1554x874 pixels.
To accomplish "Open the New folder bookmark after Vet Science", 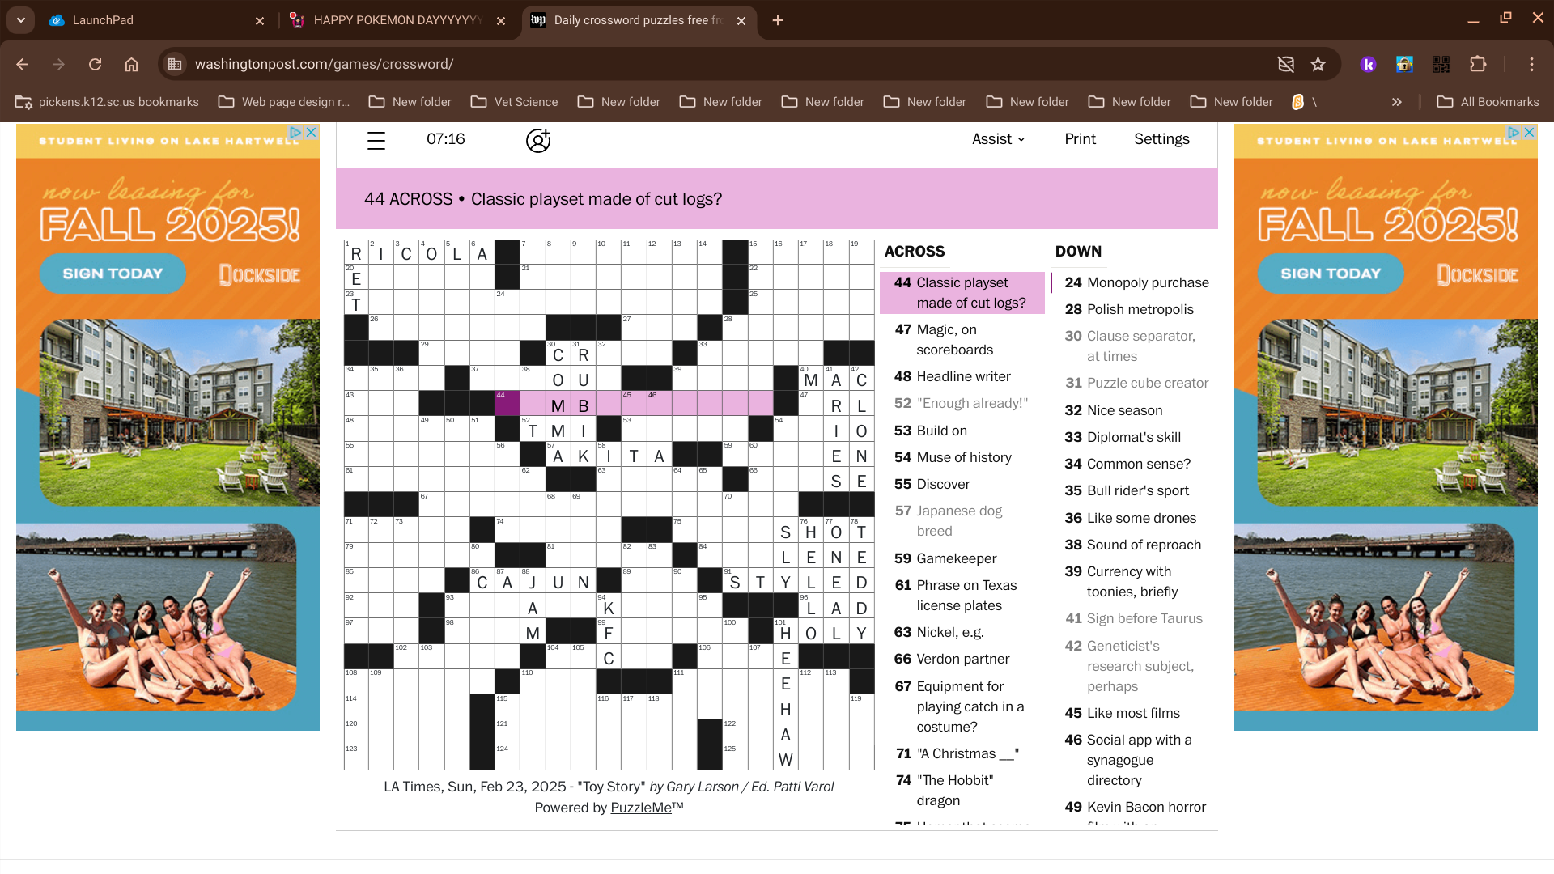I will 619,102.
